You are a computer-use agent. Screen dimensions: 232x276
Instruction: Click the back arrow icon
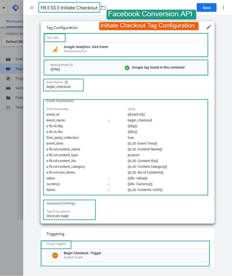4,8
